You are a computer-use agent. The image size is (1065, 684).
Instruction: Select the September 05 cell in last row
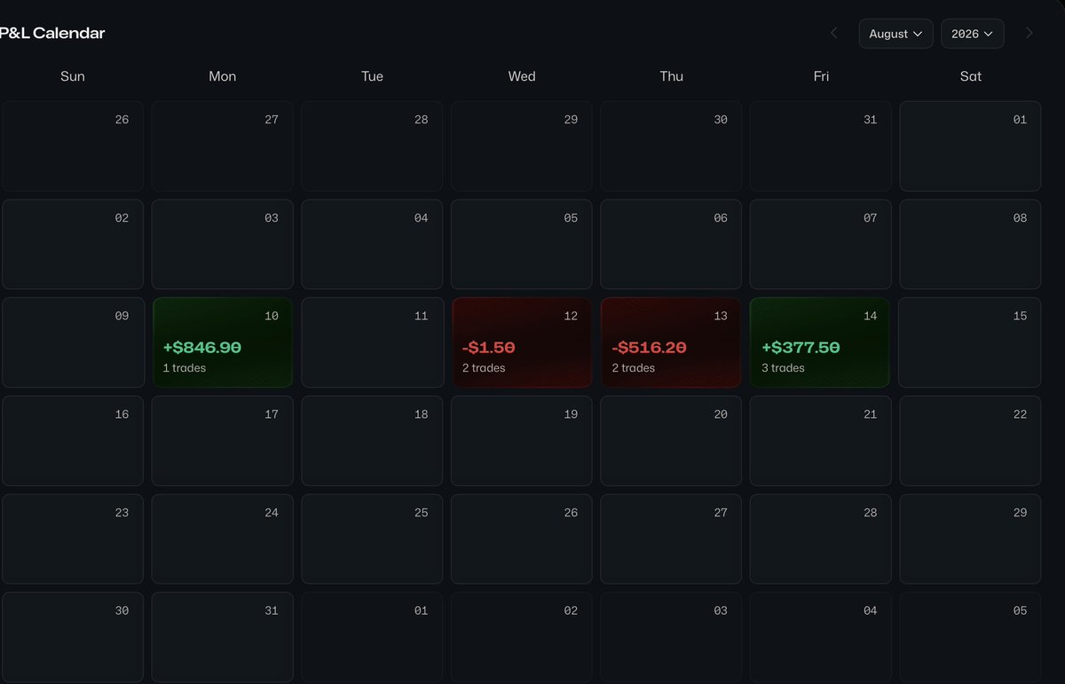pos(970,637)
